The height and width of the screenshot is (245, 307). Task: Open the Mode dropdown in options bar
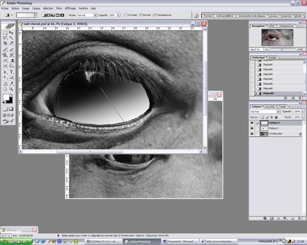[95, 15]
